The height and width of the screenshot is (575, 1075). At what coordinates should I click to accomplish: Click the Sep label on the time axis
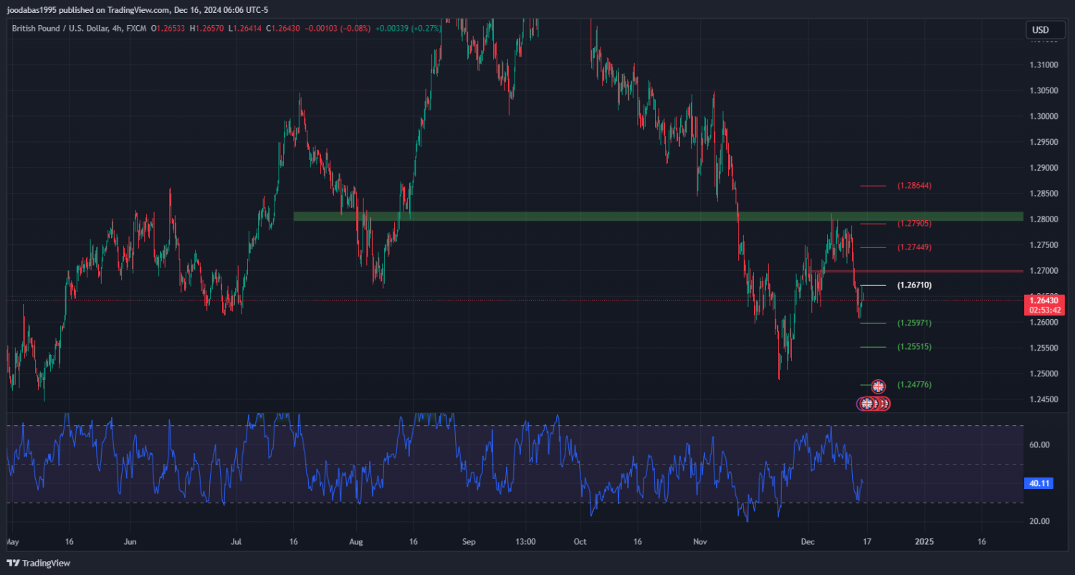(469, 542)
